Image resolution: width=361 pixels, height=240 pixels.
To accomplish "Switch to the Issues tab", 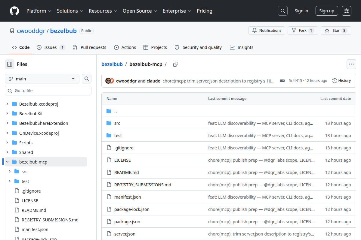I will [51, 47].
